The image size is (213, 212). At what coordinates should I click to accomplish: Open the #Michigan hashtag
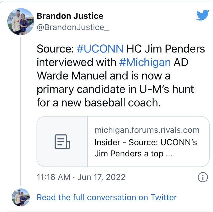145,62
